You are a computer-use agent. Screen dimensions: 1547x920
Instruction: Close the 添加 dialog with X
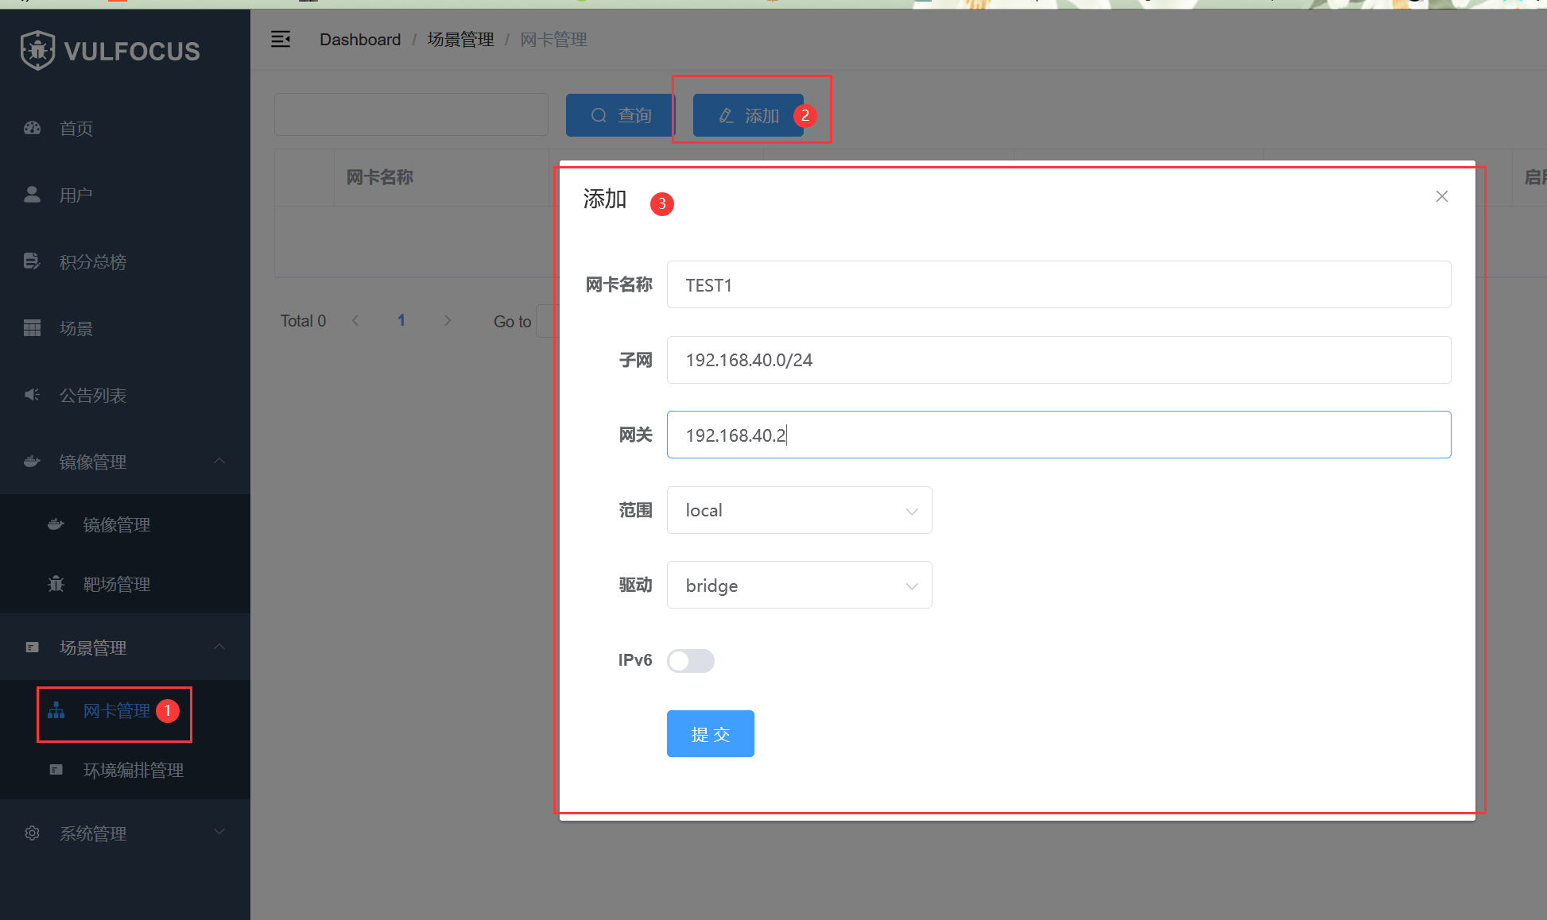1442,196
